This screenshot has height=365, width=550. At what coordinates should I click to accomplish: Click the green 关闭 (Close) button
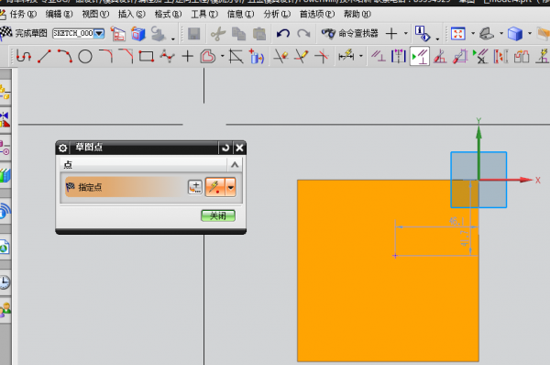pos(218,216)
